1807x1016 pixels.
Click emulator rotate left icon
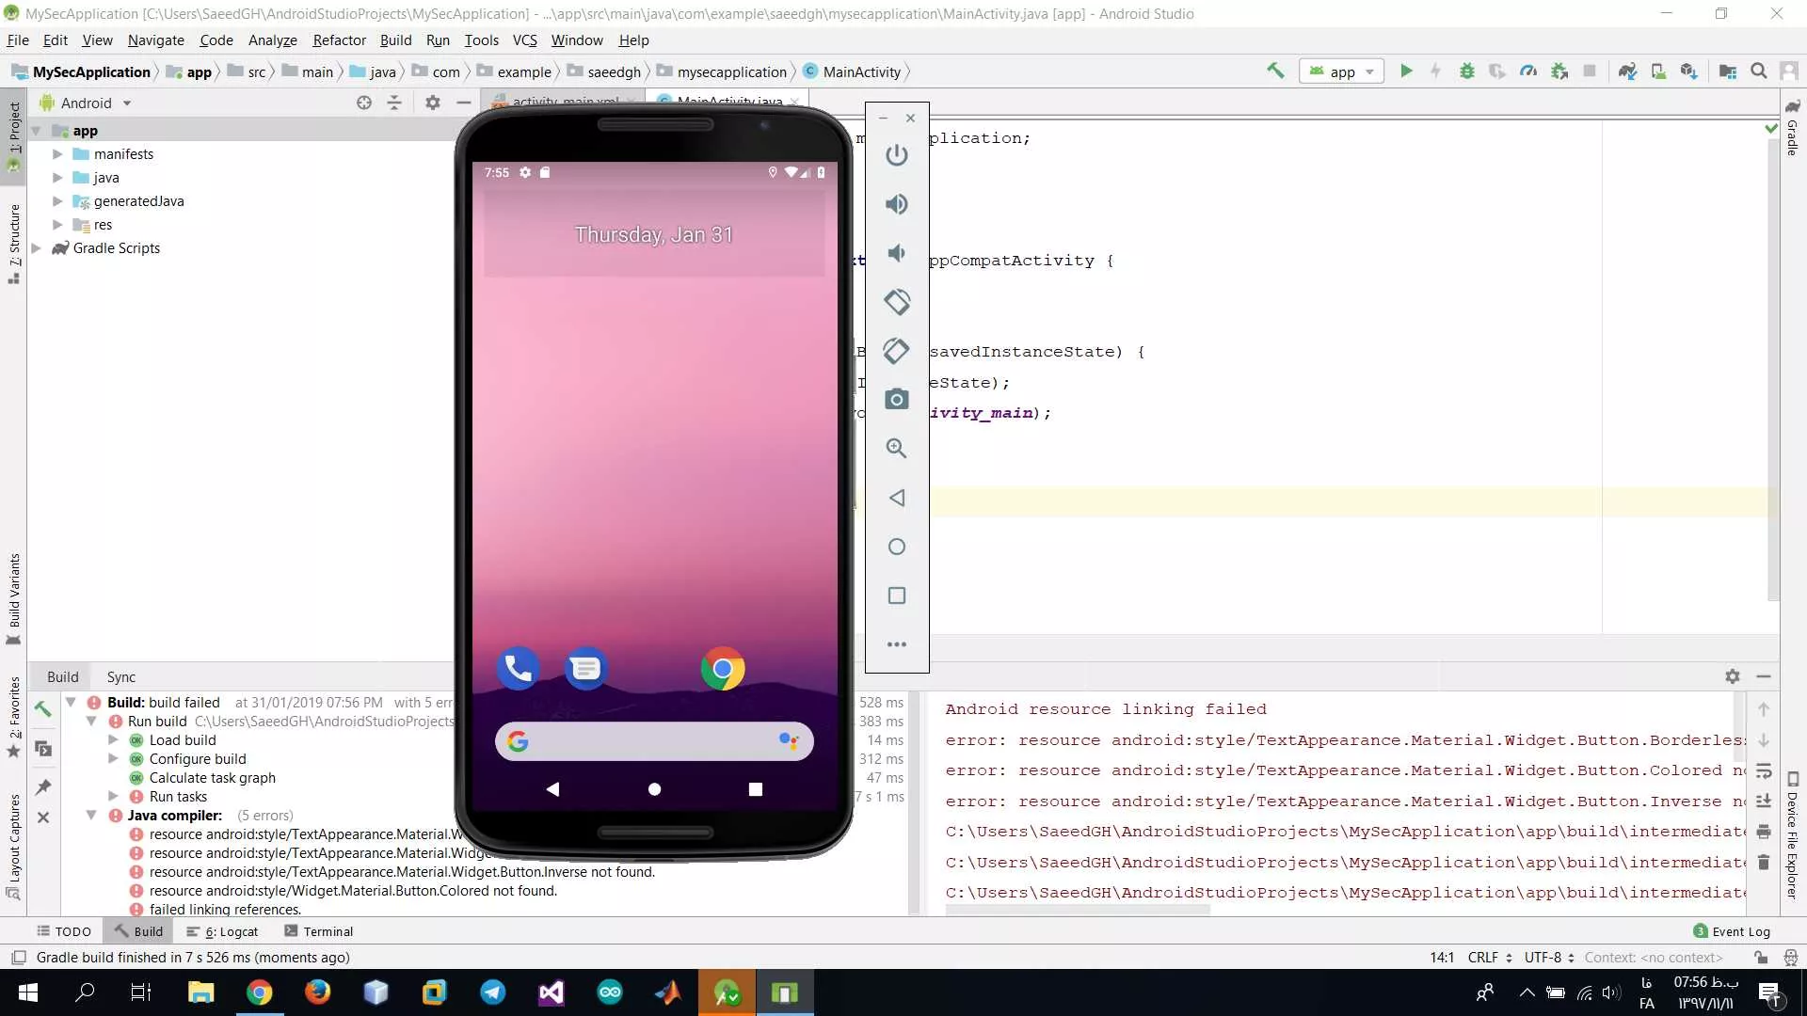click(x=897, y=302)
